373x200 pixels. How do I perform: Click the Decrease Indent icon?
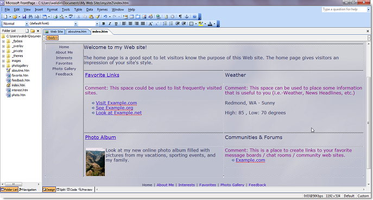point(178,23)
